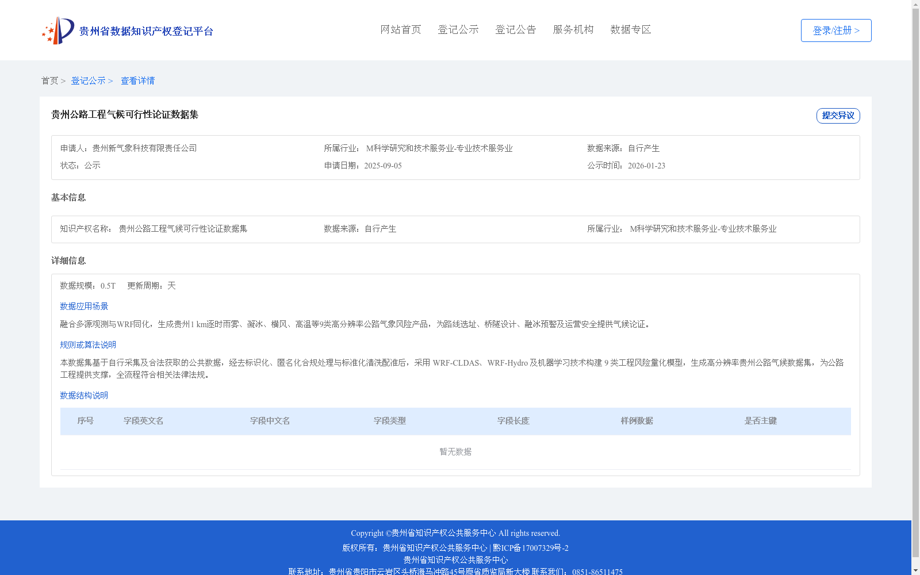The image size is (920, 575).
Task: Click the 详细信息 section heading
Action: pyautogui.click(x=68, y=260)
